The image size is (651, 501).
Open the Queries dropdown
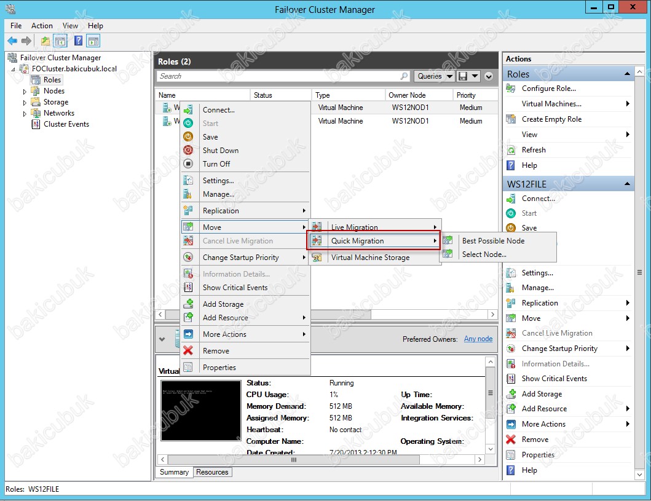click(434, 76)
